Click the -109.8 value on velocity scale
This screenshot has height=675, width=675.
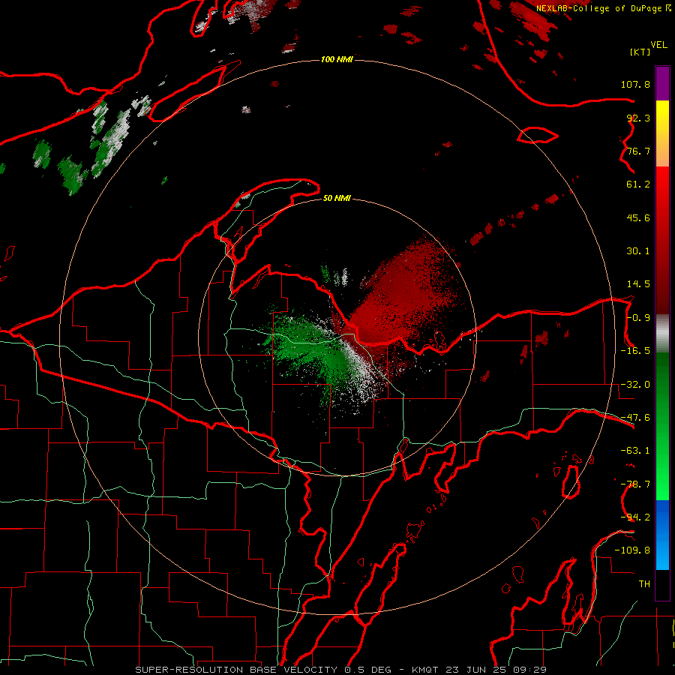pos(632,550)
